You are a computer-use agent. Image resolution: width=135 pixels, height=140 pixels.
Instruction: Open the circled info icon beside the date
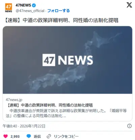click(129, 126)
